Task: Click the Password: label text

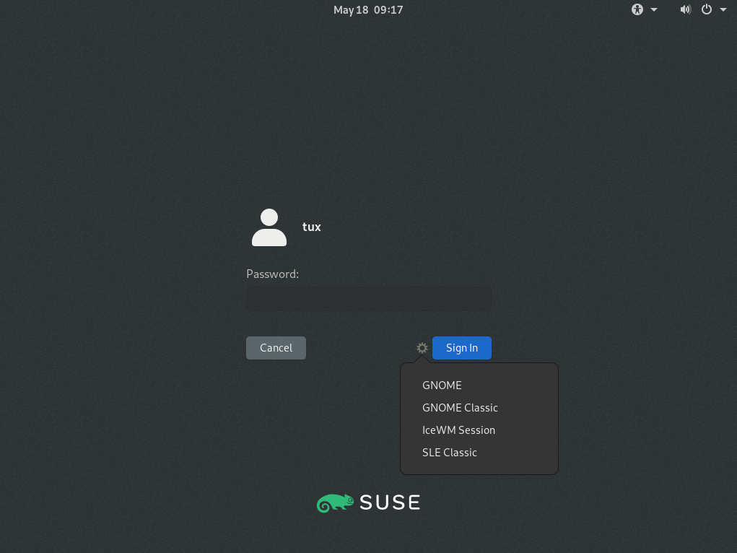Action: [x=272, y=274]
